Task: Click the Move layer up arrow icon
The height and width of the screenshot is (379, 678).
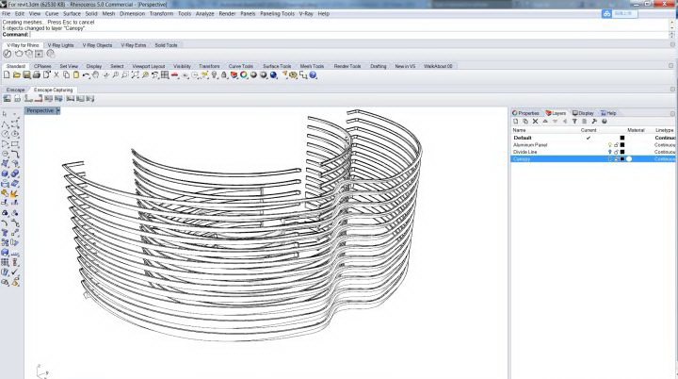Action: (544, 121)
